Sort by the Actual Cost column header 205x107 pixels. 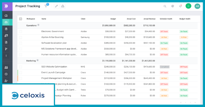131,19
